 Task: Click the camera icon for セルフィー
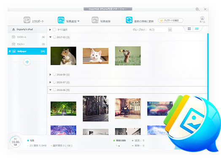click(13, 44)
